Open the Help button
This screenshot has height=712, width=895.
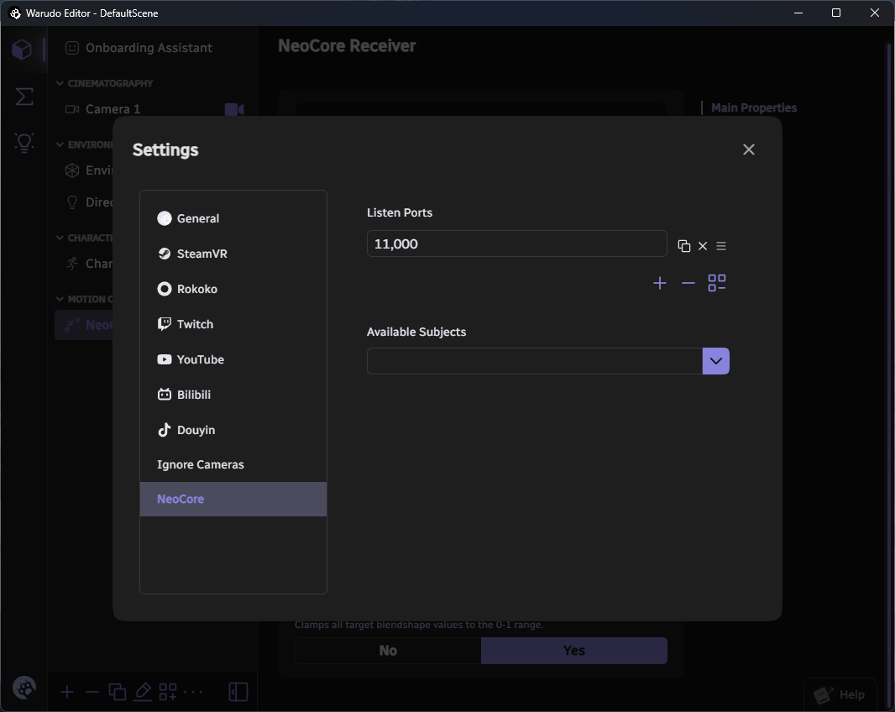[x=840, y=694]
